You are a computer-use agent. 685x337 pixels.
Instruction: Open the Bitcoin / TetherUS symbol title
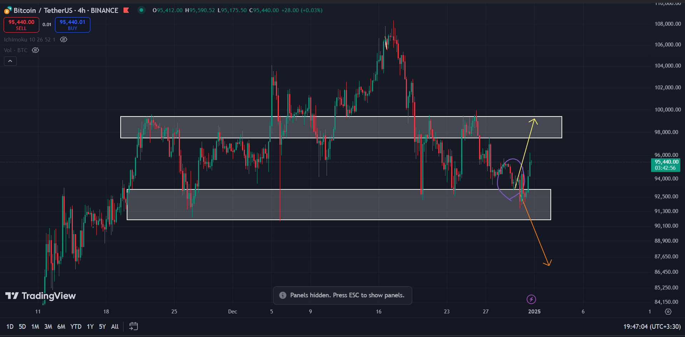[x=66, y=10]
